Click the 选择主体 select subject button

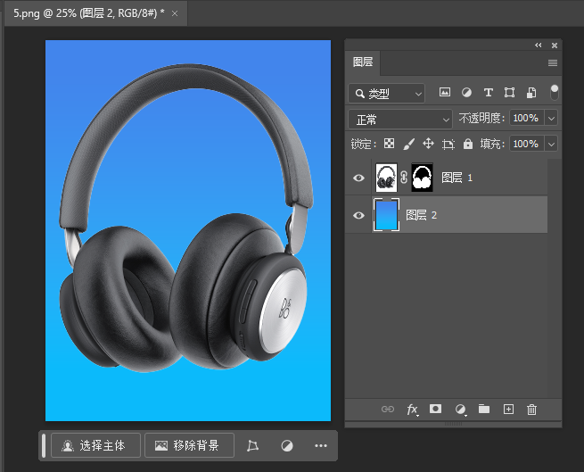click(x=95, y=445)
